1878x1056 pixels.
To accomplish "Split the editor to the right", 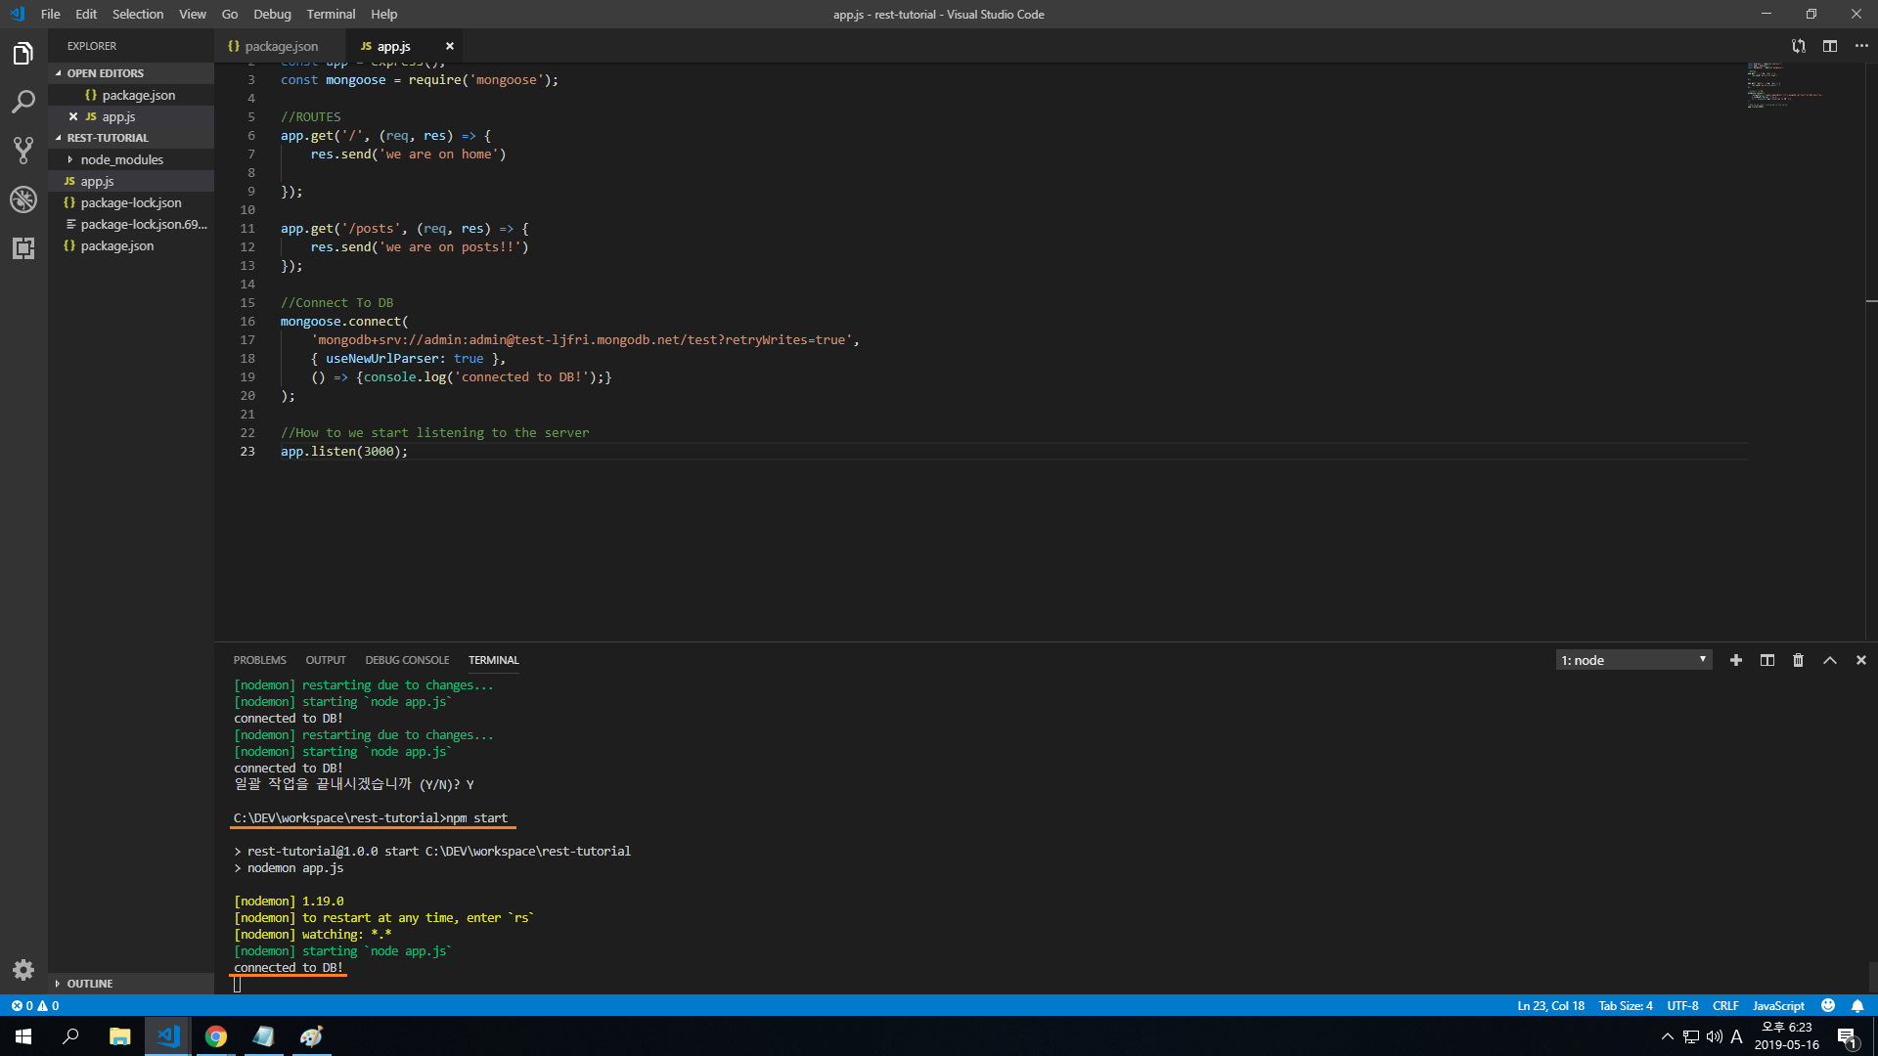I will click(x=1830, y=46).
